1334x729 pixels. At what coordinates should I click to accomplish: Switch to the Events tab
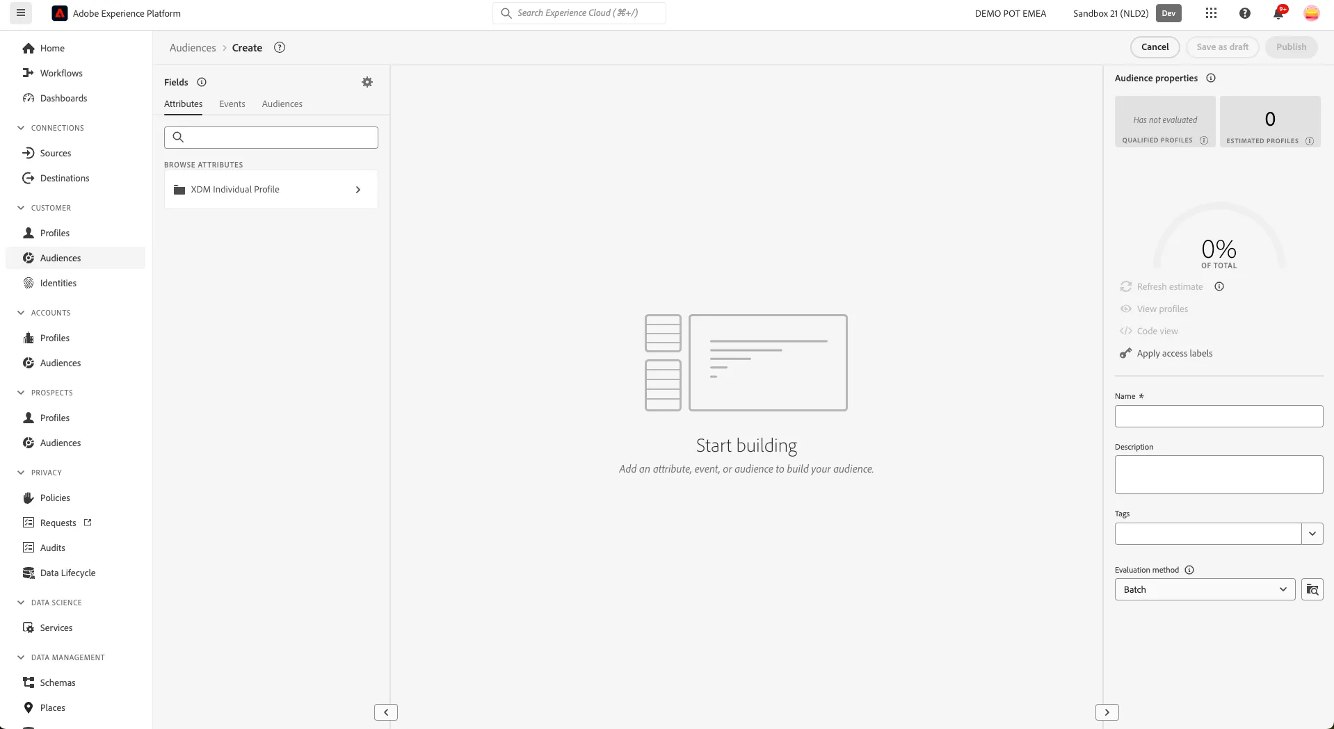coord(232,104)
